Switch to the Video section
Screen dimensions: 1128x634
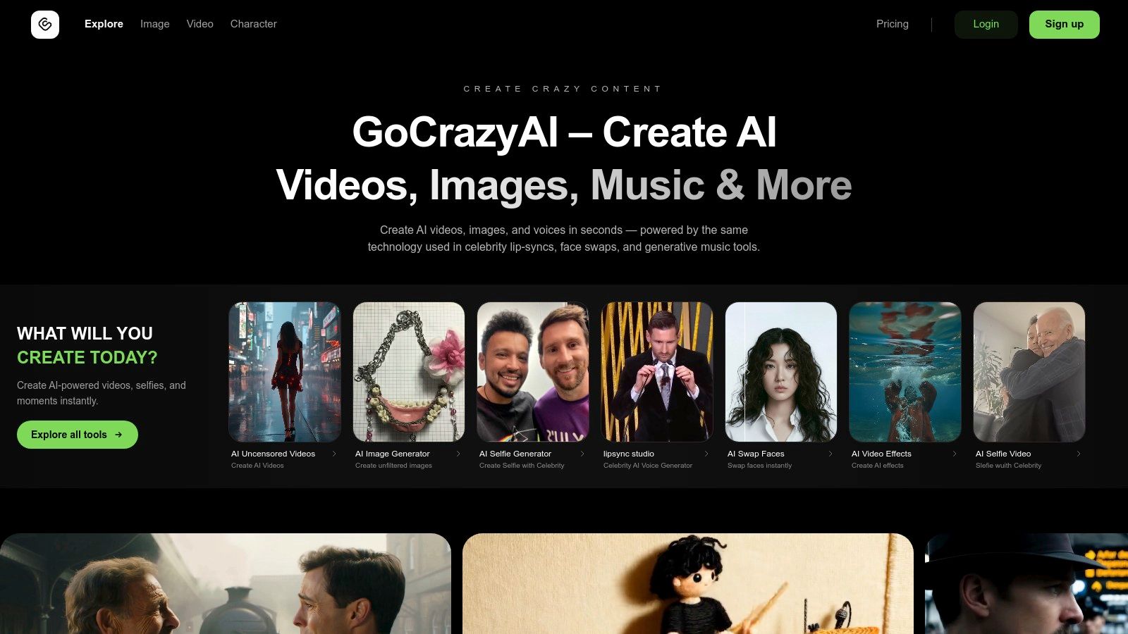pyautogui.click(x=200, y=24)
